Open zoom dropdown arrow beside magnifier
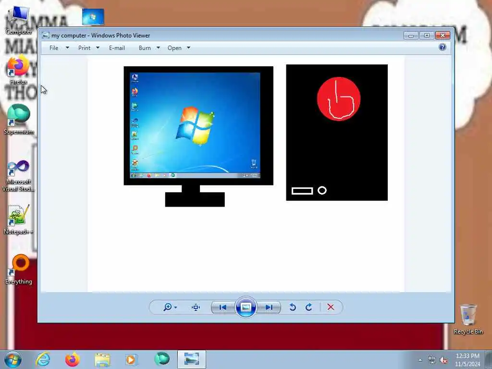Image resolution: width=492 pixels, height=369 pixels. point(175,307)
